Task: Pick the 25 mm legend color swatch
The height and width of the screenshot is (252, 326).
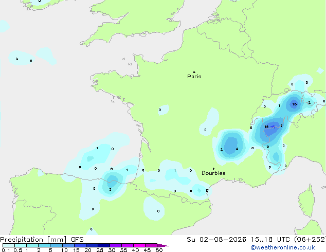Action: (x=103, y=245)
